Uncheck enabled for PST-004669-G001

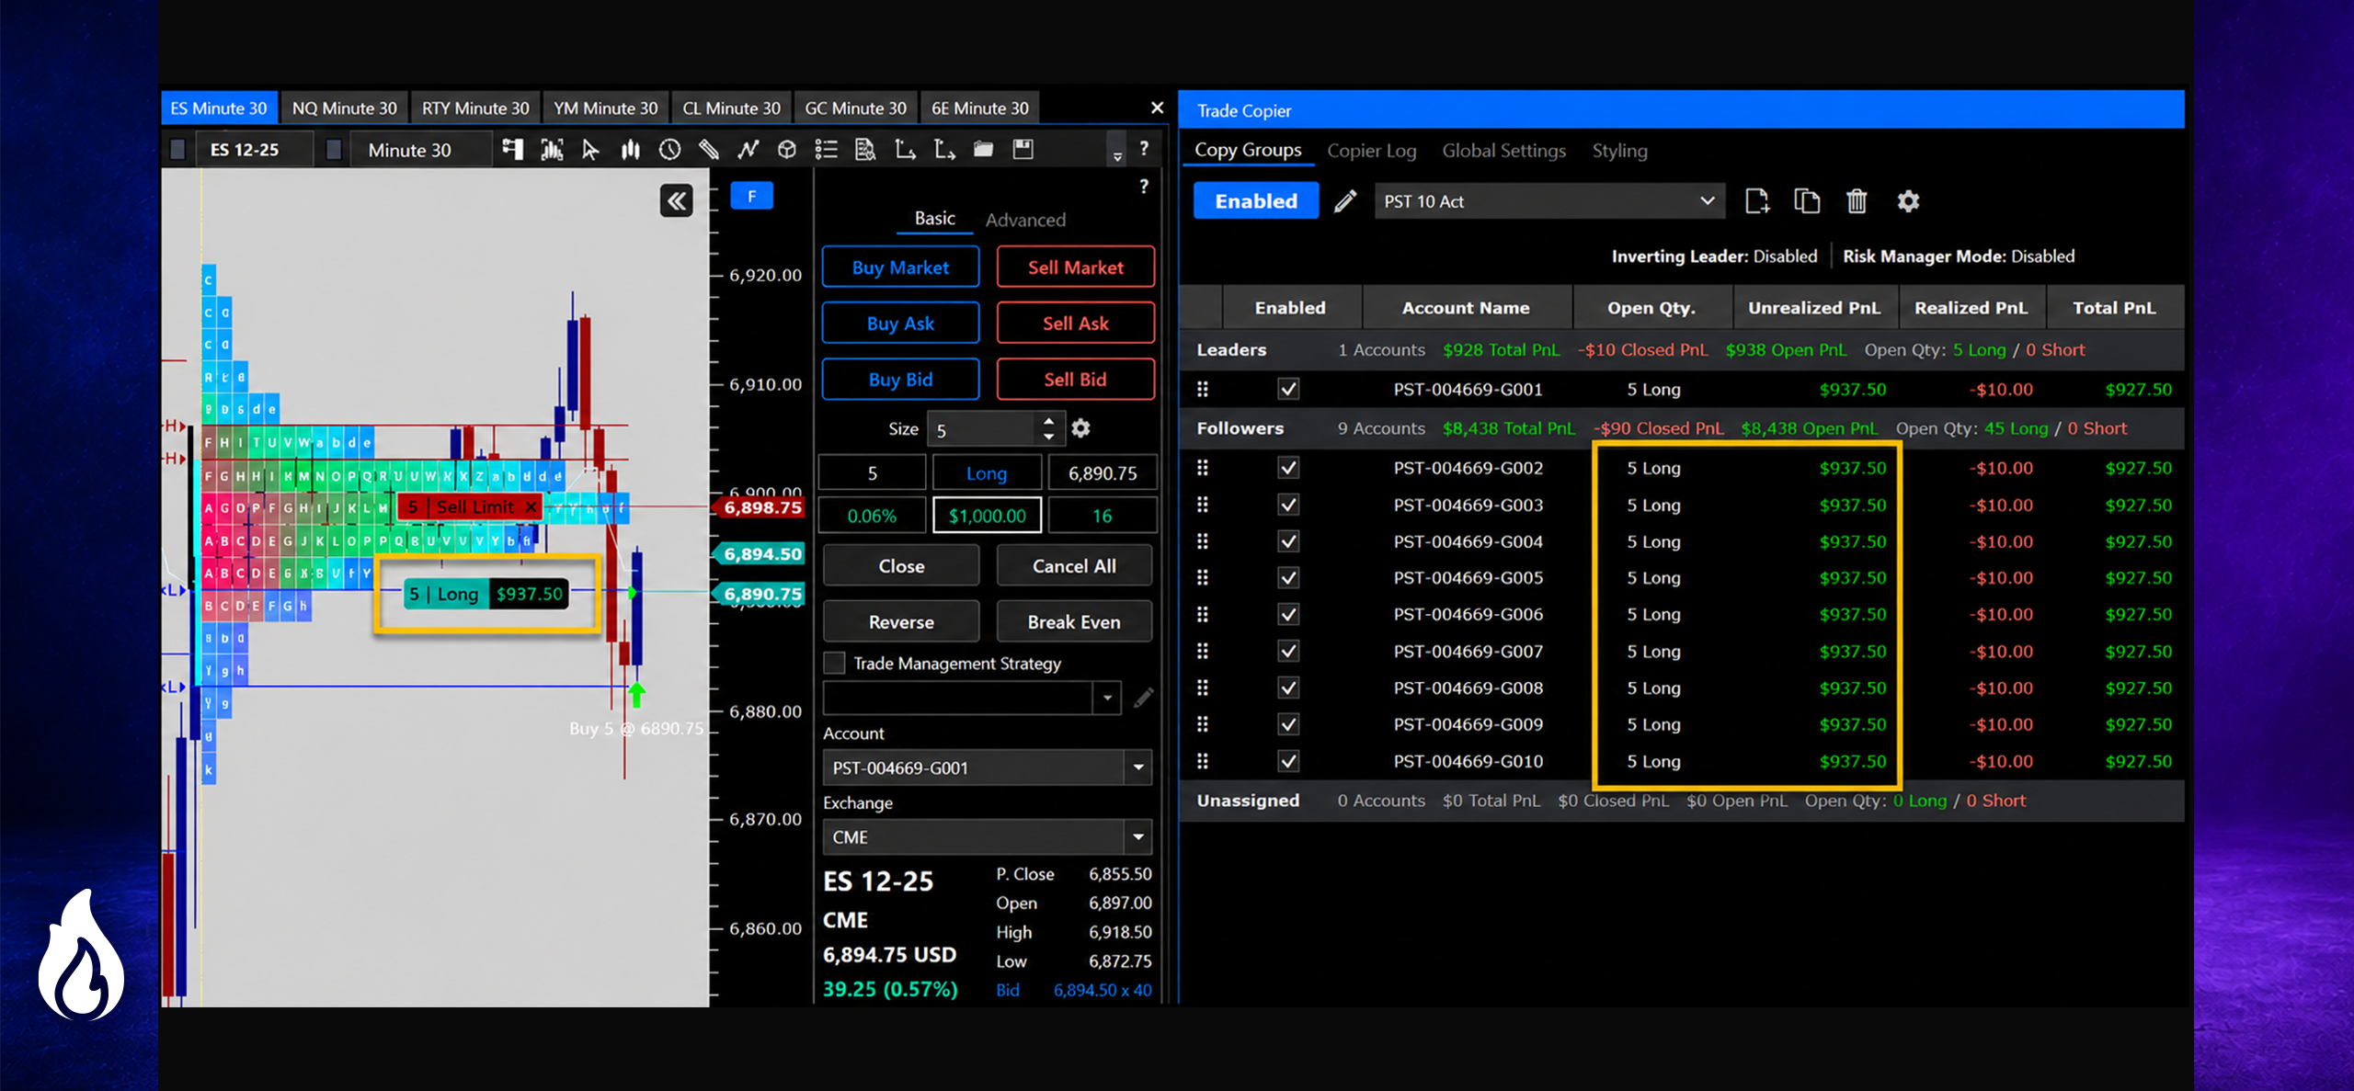click(1288, 390)
